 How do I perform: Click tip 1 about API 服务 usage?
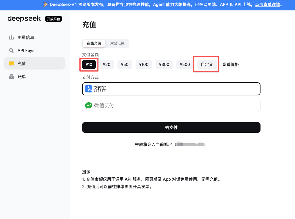[152, 179]
